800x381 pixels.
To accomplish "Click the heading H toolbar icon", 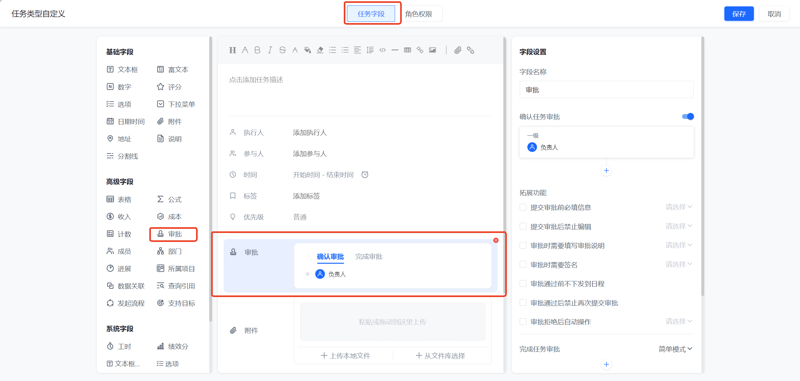I will (x=233, y=50).
